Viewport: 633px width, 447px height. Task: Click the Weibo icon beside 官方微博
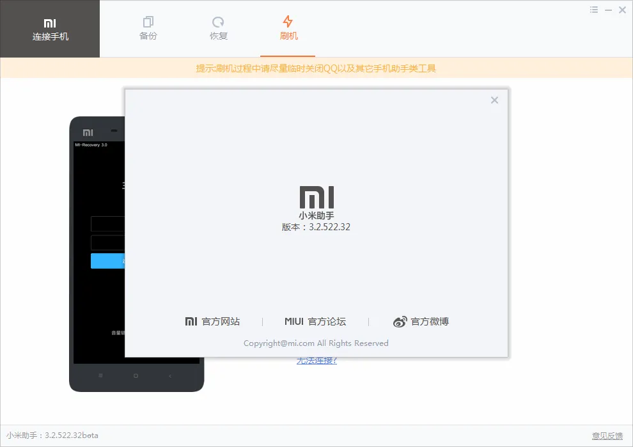(400, 322)
